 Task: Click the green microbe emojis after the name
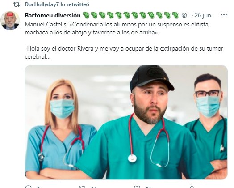131,15
